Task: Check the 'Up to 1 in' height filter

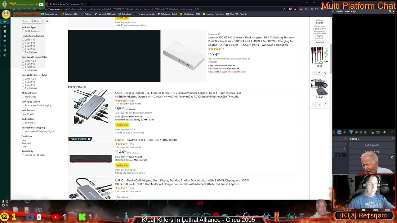Action: 23,40
